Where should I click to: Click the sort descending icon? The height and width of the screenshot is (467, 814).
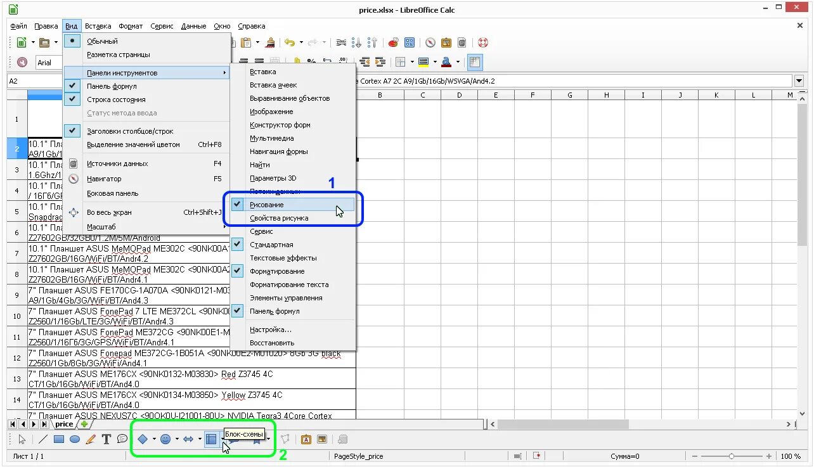(x=373, y=42)
